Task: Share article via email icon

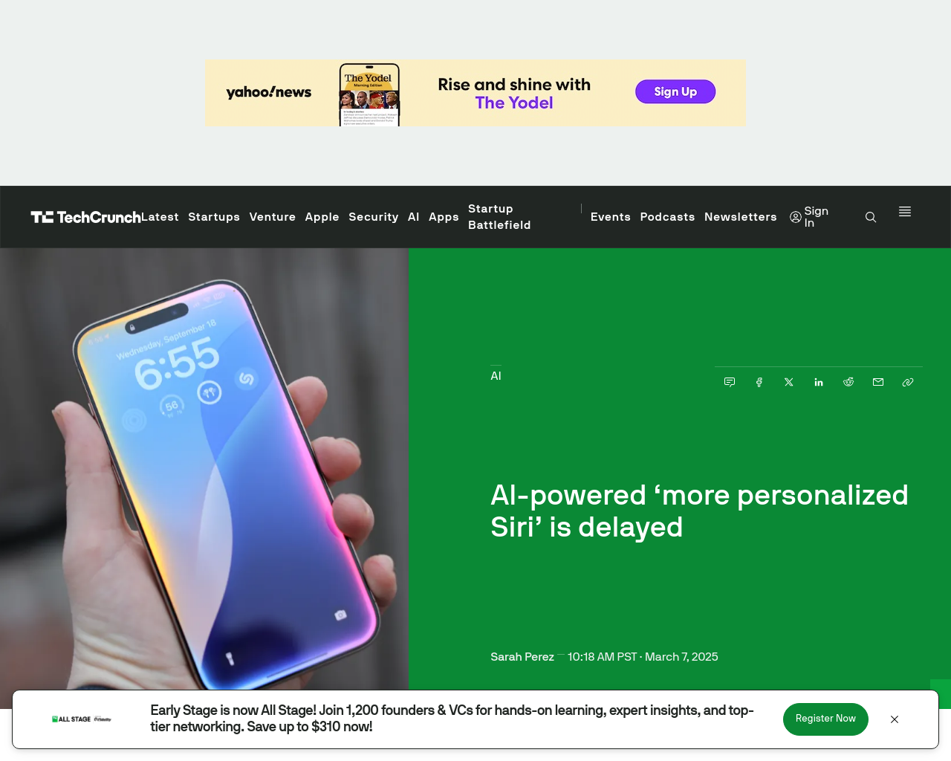Action: [878, 382]
